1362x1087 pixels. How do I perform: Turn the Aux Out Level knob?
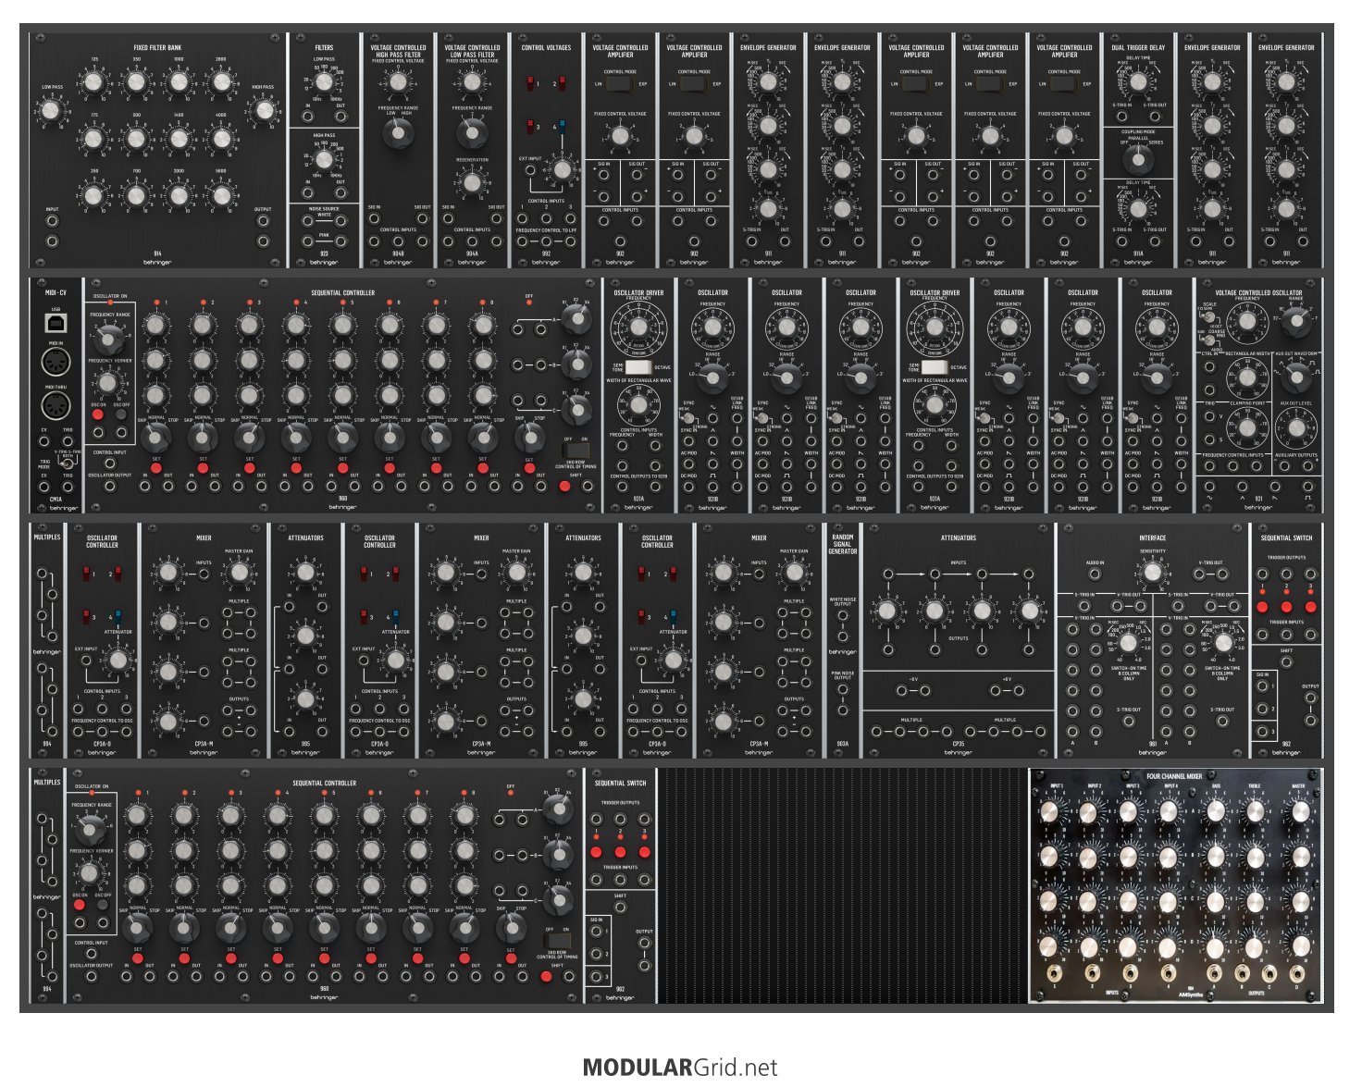click(1296, 427)
